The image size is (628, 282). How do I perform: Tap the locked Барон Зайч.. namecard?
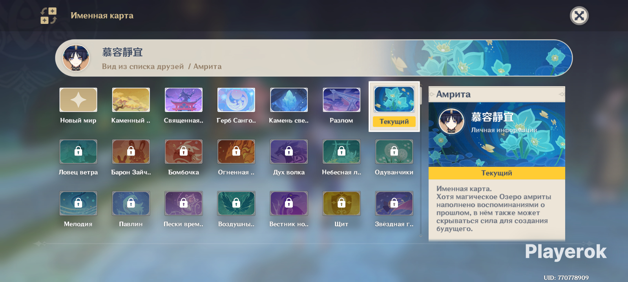tap(131, 152)
